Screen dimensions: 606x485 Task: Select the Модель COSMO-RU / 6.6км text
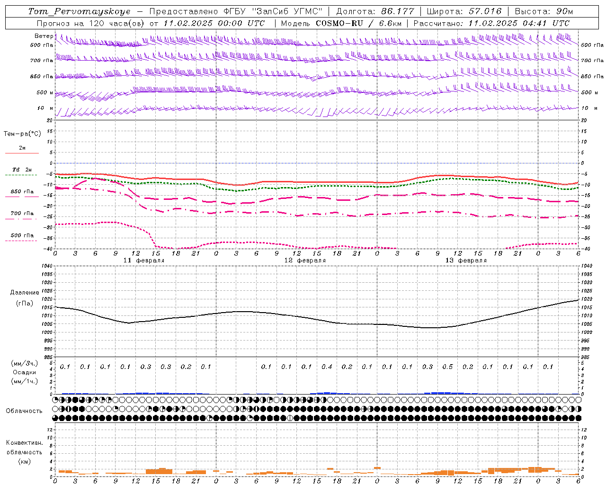click(x=341, y=23)
